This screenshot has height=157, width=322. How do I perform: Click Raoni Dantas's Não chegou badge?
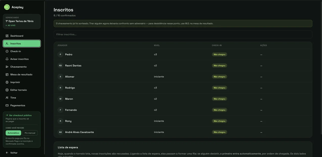tap(219, 65)
